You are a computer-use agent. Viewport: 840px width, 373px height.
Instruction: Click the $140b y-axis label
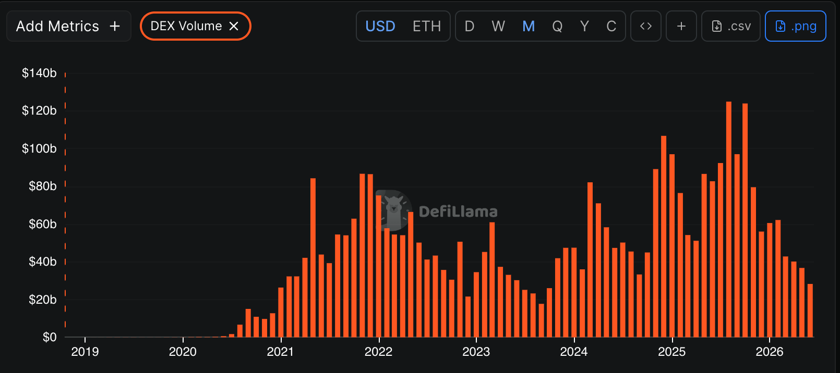click(x=39, y=73)
